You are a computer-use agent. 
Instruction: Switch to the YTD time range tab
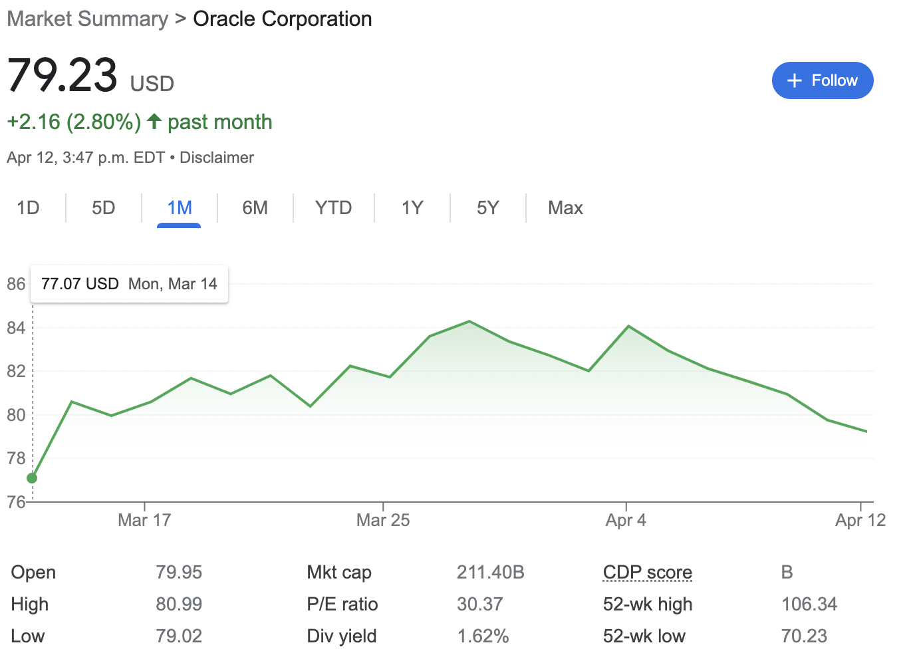[333, 208]
